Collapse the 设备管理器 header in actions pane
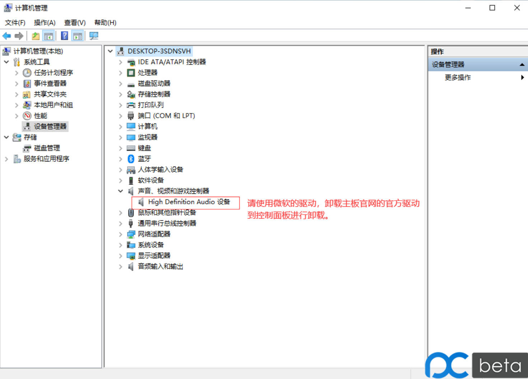This screenshot has height=379, width=528. pyautogui.click(x=522, y=65)
